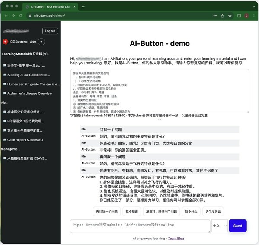The width and height of the screenshot is (259, 245).
Task: Click the 我不知道 suggestion button
Action: (131, 211)
